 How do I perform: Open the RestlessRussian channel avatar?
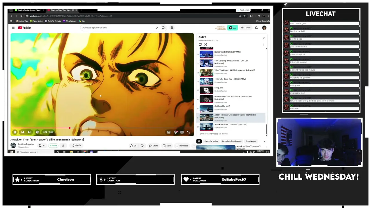[x=13, y=145]
